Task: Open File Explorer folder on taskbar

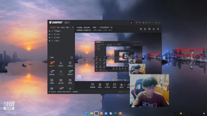Action: (92, 113)
